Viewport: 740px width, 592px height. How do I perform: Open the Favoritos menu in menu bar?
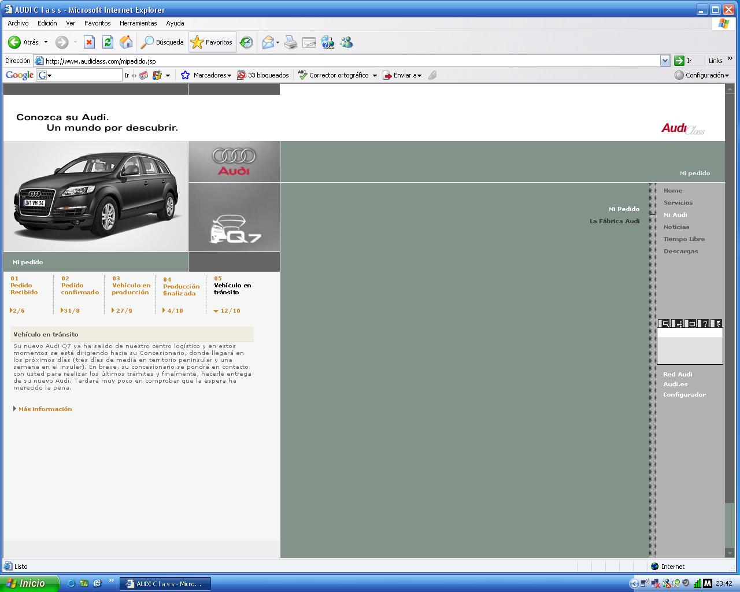coord(97,23)
